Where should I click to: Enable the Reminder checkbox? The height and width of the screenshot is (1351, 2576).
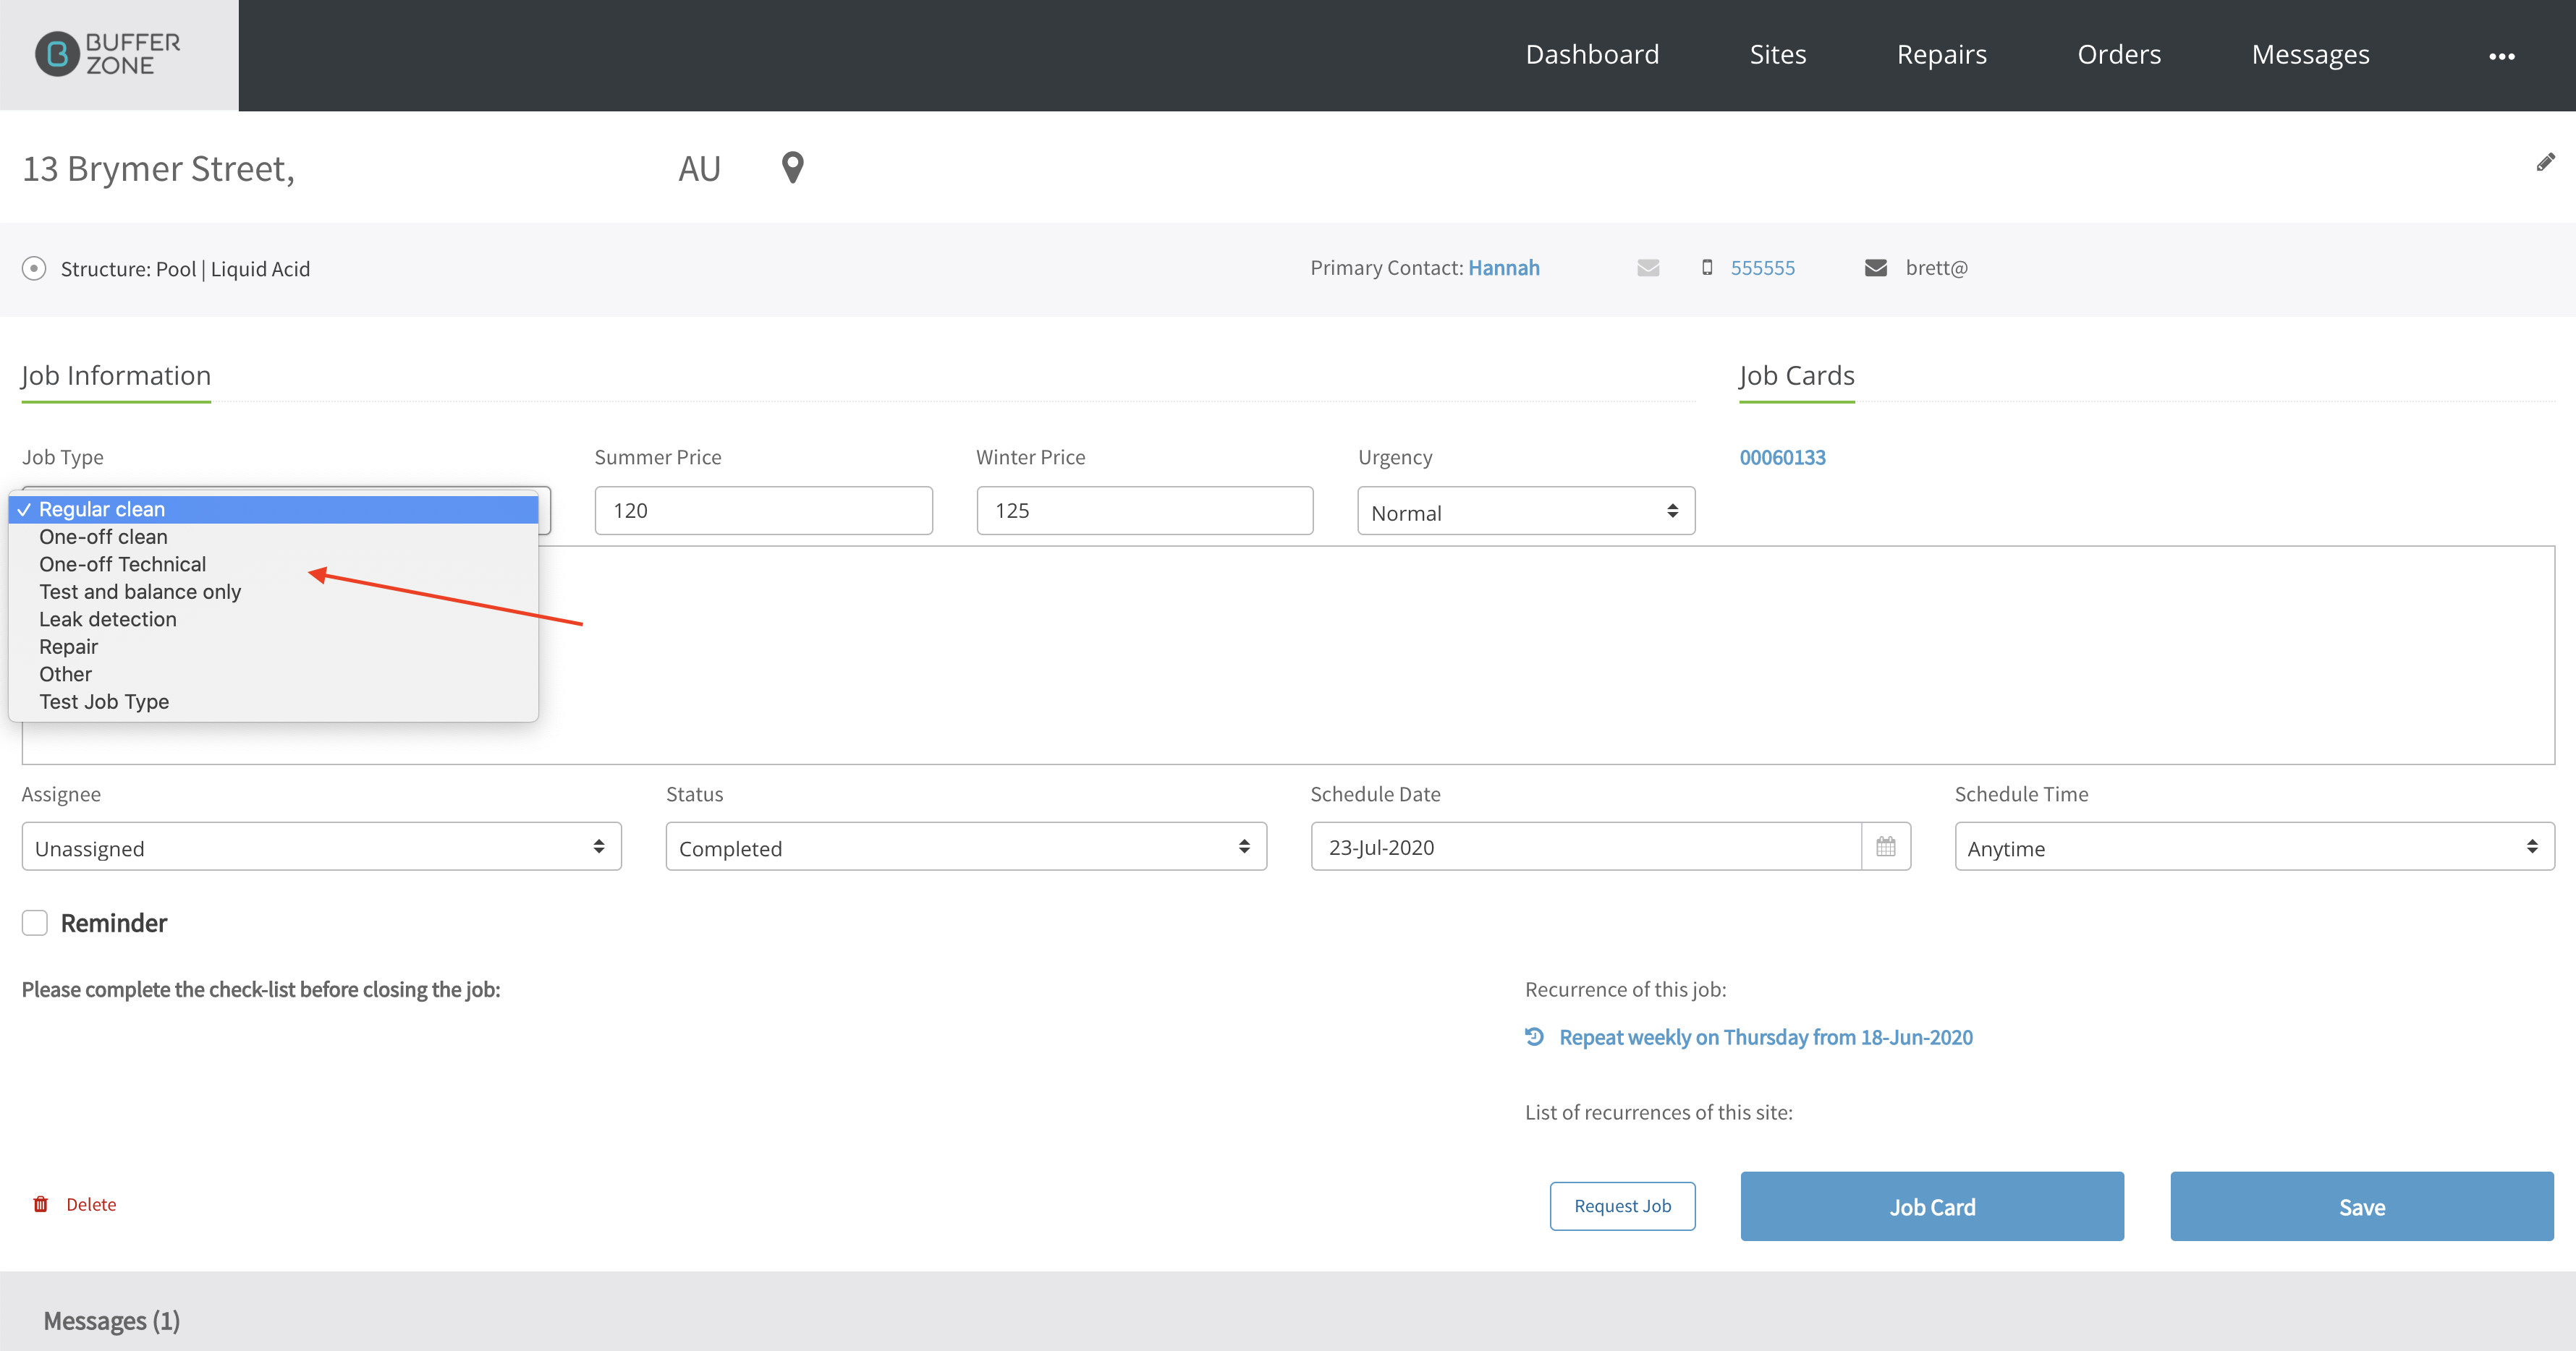click(x=35, y=922)
